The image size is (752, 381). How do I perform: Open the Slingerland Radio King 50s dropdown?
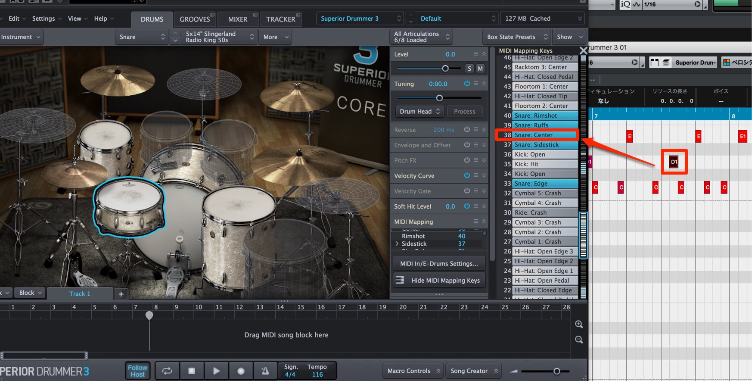[219, 37]
